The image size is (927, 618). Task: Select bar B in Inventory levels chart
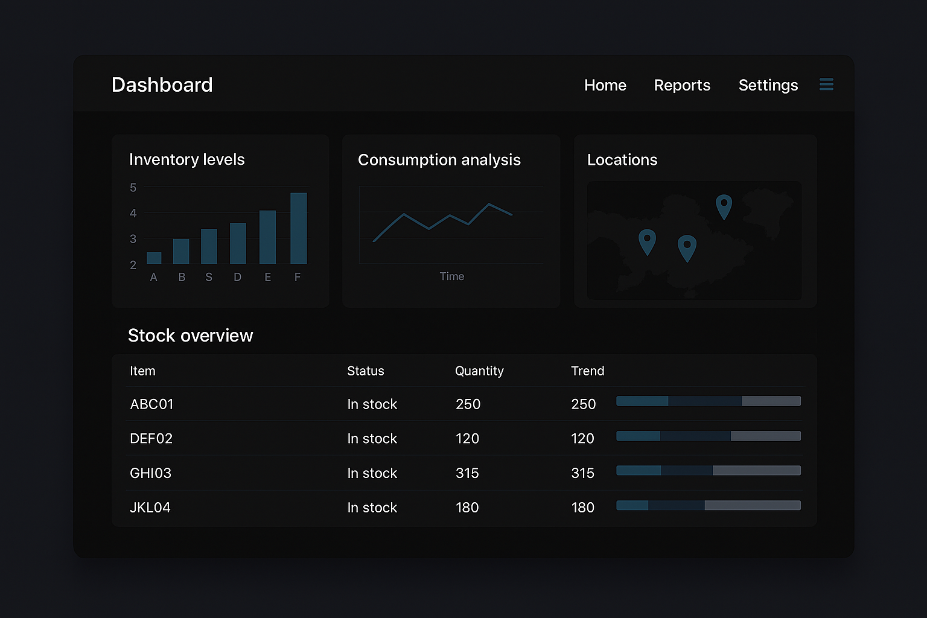pos(181,251)
